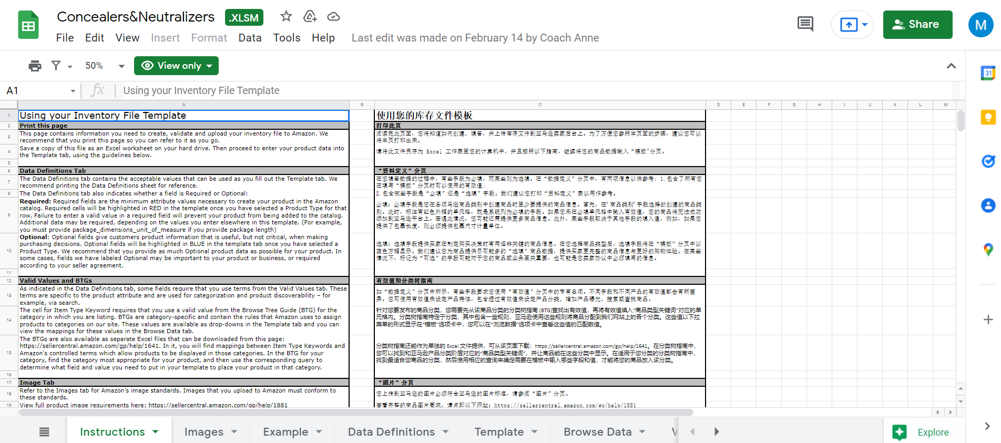Switch to the Browse Data sheet tab
1001x443 pixels.
598,432
